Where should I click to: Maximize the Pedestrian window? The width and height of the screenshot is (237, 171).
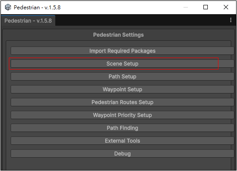click(x=206, y=7)
